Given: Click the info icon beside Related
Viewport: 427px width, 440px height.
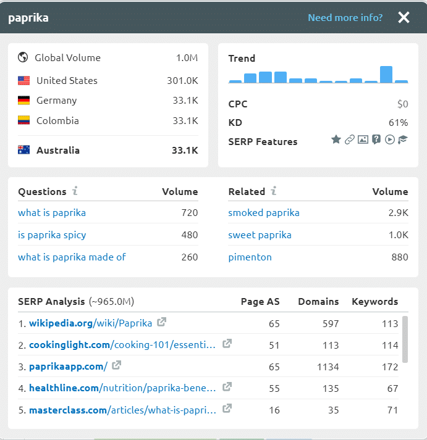Looking at the screenshot, I should pyautogui.click(x=273, y=191).
